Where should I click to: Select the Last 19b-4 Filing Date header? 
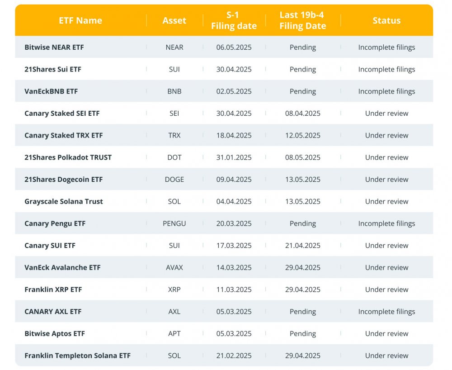point(303,20)
